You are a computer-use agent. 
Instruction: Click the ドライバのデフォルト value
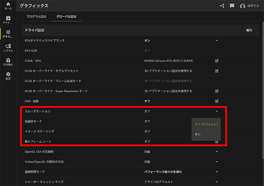coord(158,182)
